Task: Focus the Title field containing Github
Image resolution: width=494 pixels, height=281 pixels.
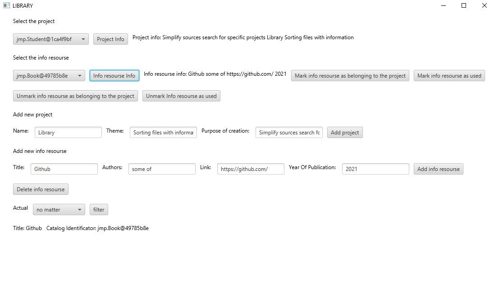Action: 64,169
